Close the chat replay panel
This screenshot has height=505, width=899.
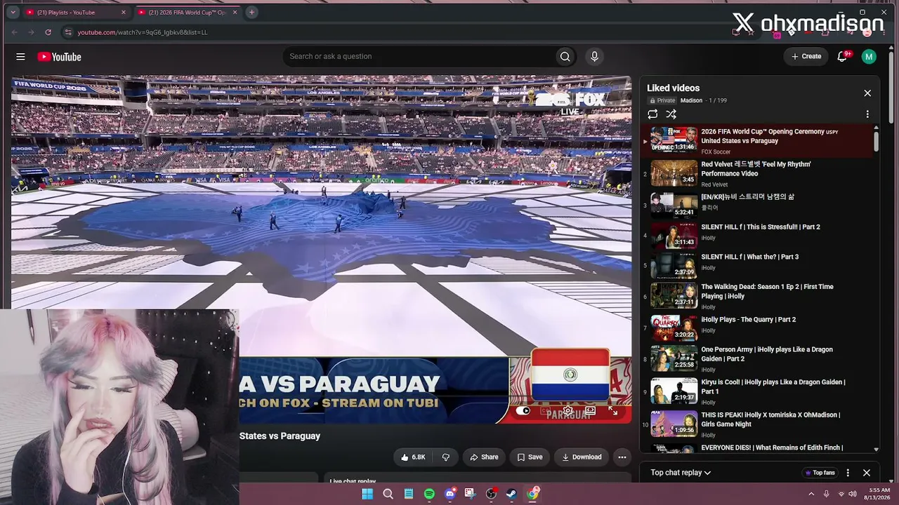coord(867,473)
